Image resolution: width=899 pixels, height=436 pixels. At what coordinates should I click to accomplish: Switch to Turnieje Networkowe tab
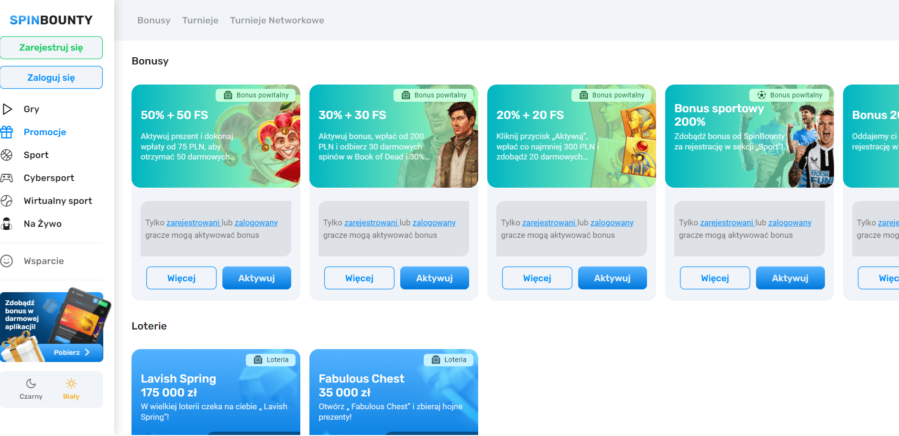tap(277, 21)
